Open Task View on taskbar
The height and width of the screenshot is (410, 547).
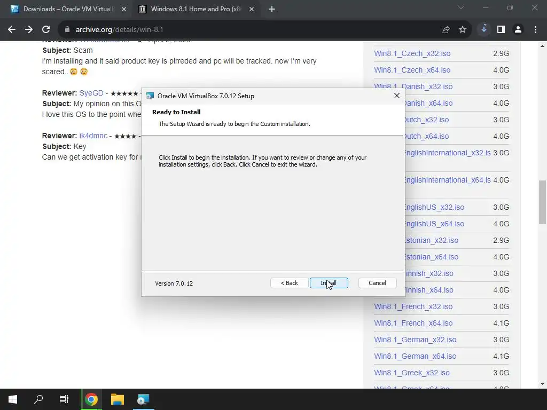click(64, 399)
